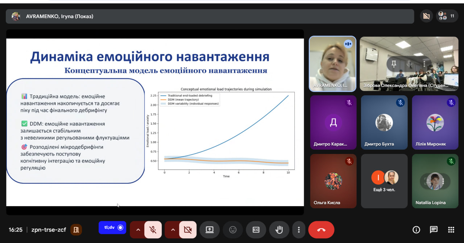This screenshot has width=464, height=243.
Task: Open the 'Ещё 3 чел.' participants tile
Action: (384, 181)
